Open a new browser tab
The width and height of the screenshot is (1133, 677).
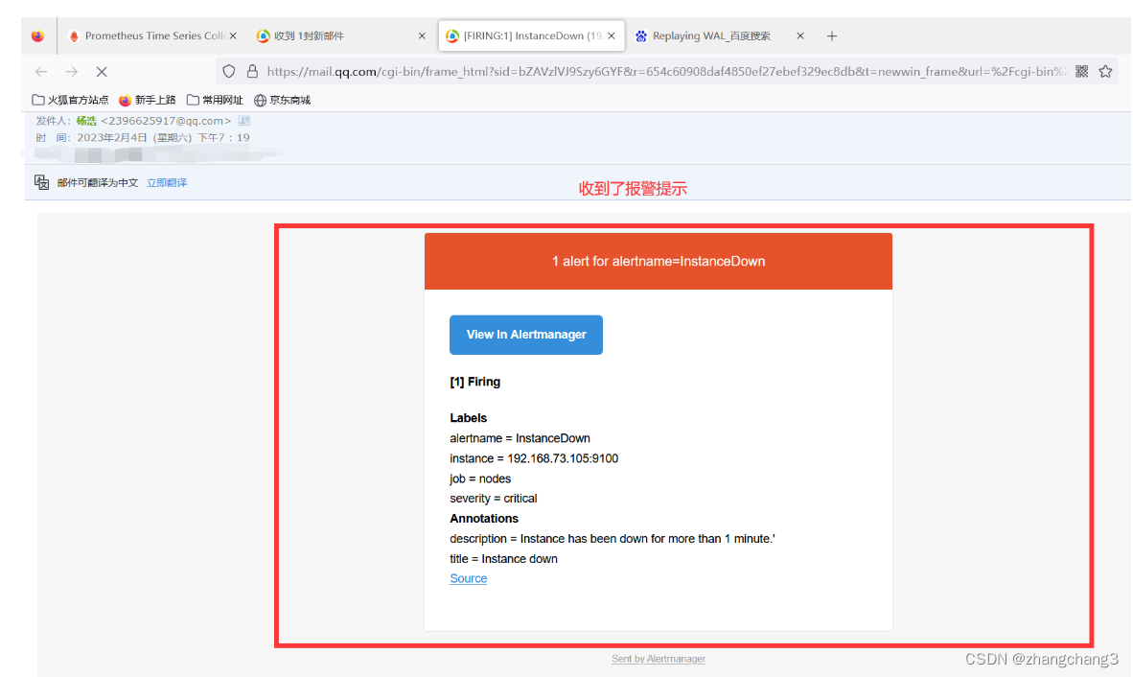[x=832, y=36]
